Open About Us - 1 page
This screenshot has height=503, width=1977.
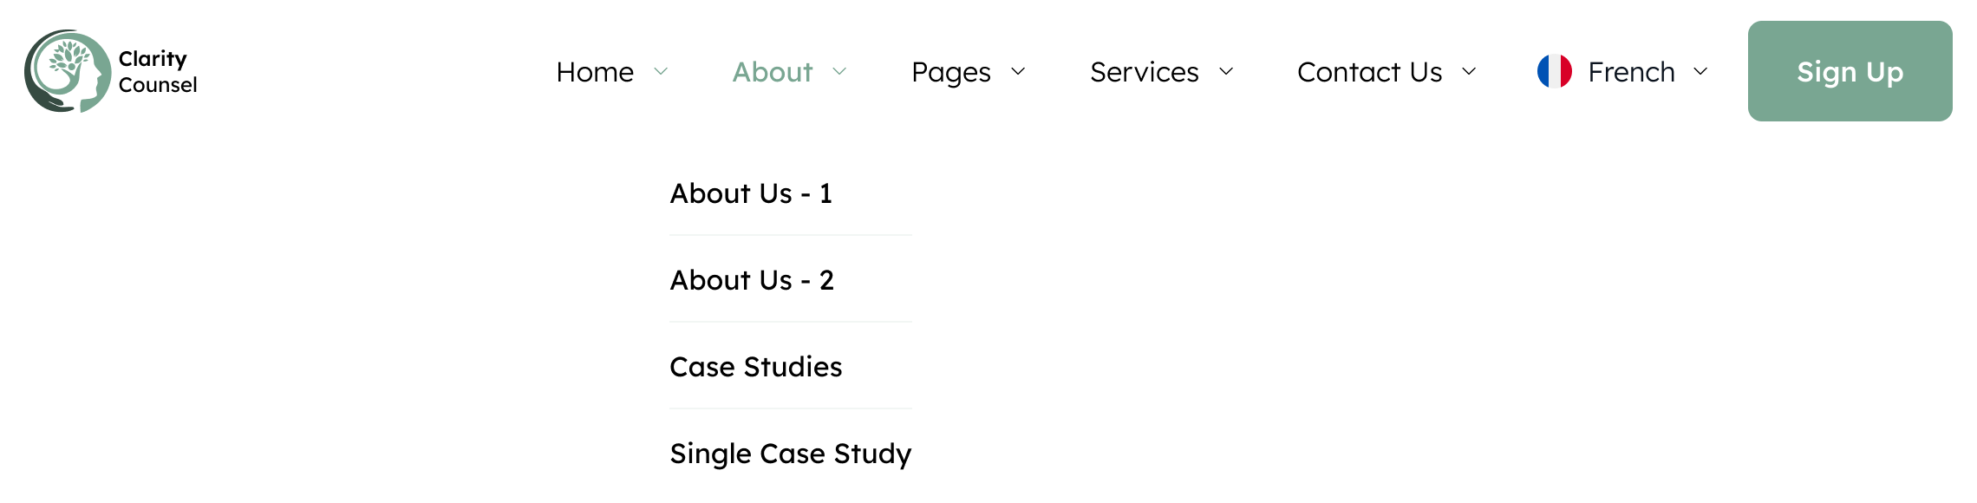(x=751, y=193)
